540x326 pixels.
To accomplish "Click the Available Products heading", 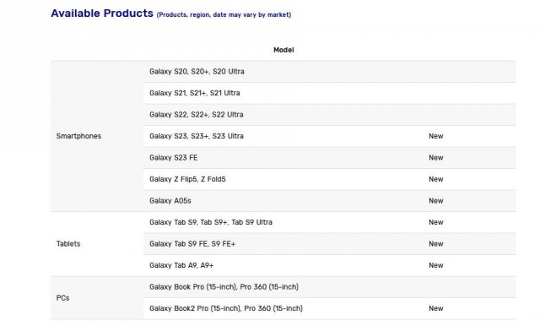I will 102,14.
